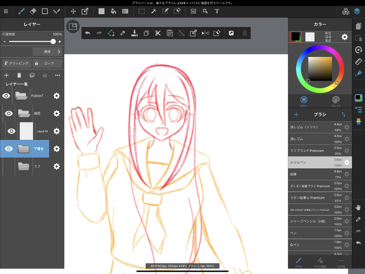Image resolution: width=365 pixels, height=274 pixels.
Task: Select the Brush tool in top toolbar
Action: pos(21,11)
